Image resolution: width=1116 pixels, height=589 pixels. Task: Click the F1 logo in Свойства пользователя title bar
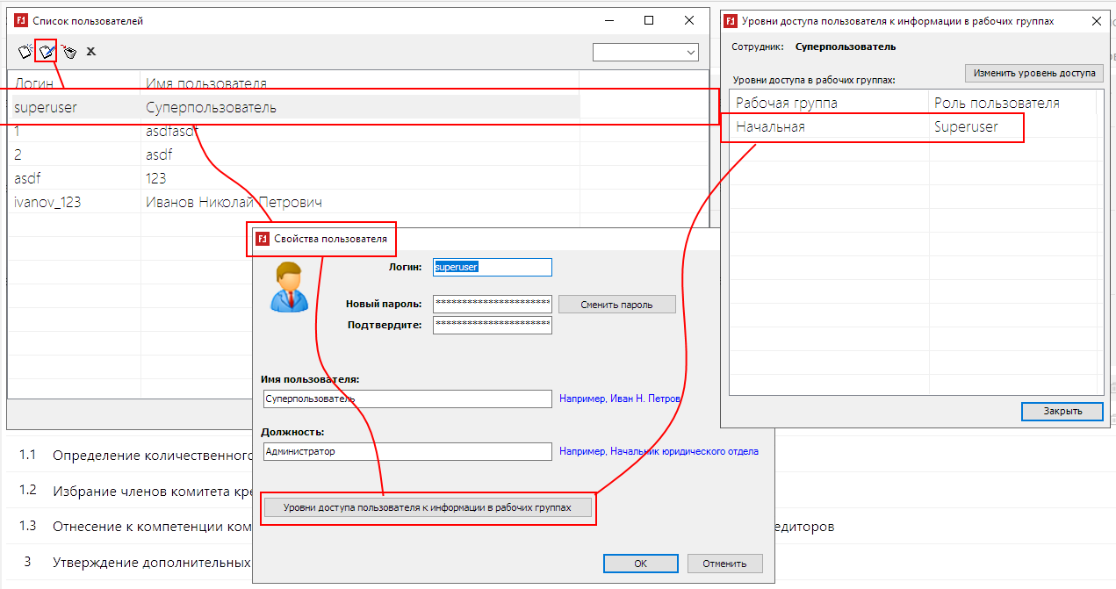pyautogui.click(x=262, y=239)
